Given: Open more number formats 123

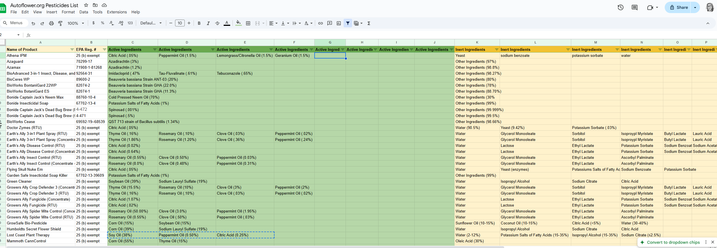Looking at the screenshot, I should coord(130,23).
